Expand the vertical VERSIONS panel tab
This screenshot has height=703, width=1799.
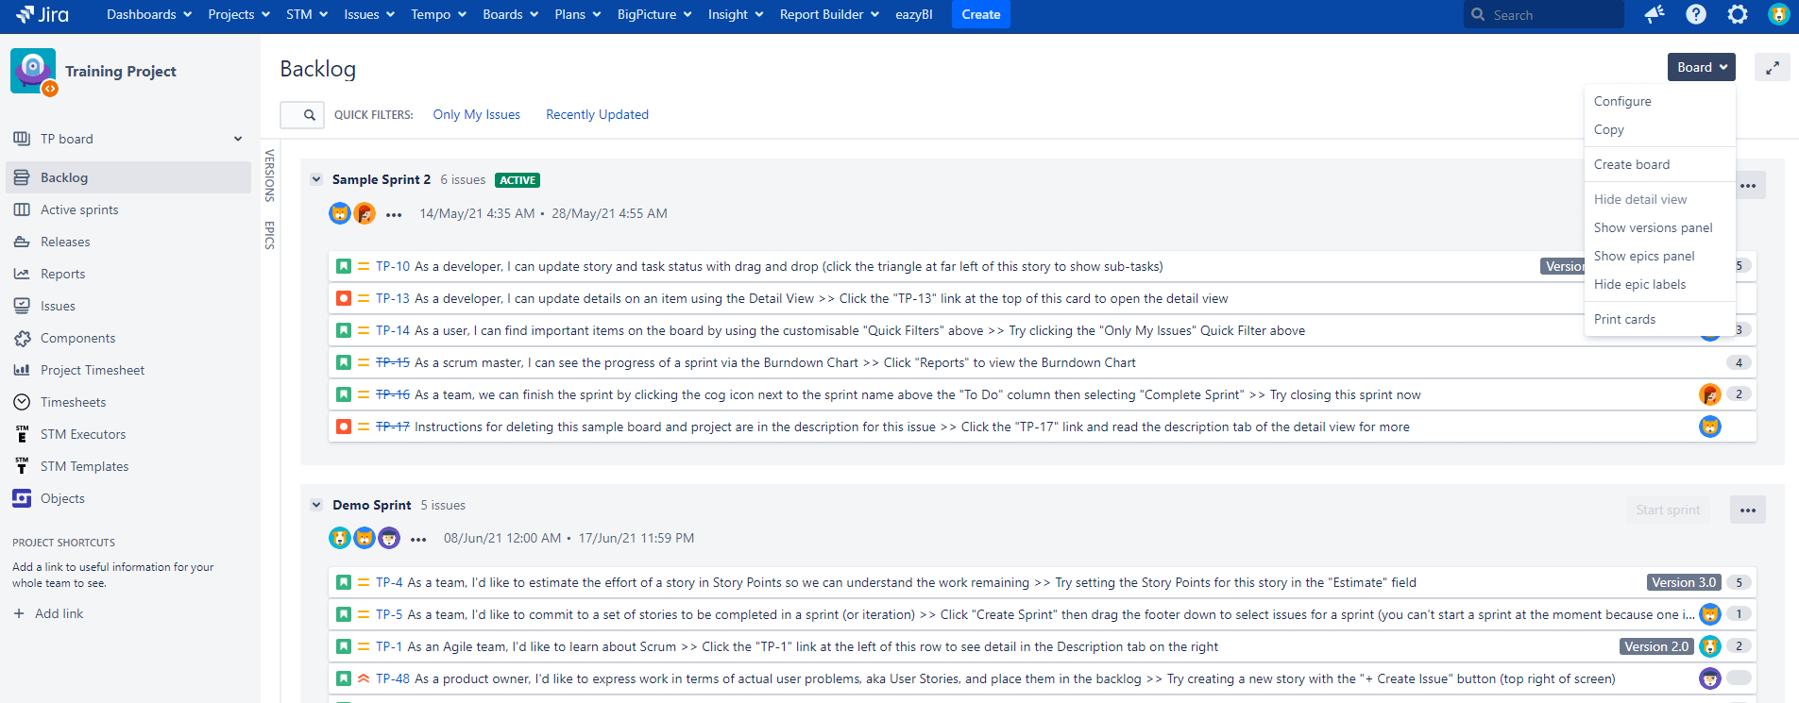pyautogui.click(x=269, y=176)
